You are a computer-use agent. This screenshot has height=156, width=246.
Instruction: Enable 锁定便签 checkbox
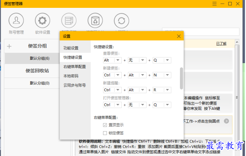(105, 133)
